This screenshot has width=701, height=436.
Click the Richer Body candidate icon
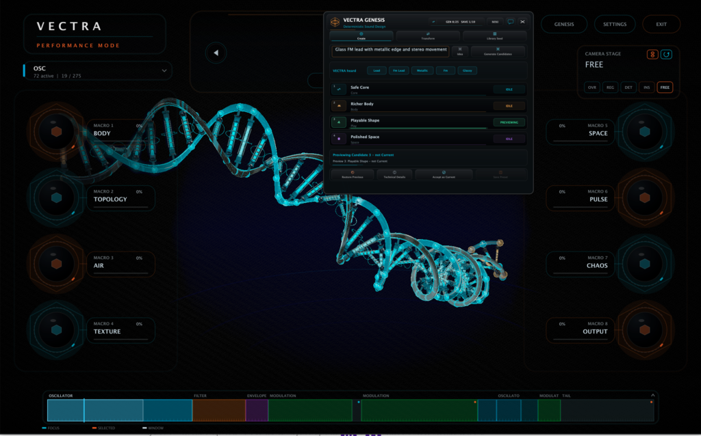[x=339, y=106]
